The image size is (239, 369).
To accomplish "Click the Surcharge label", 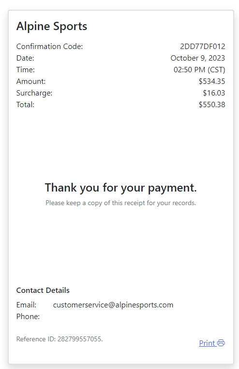I will pos(34,93).
